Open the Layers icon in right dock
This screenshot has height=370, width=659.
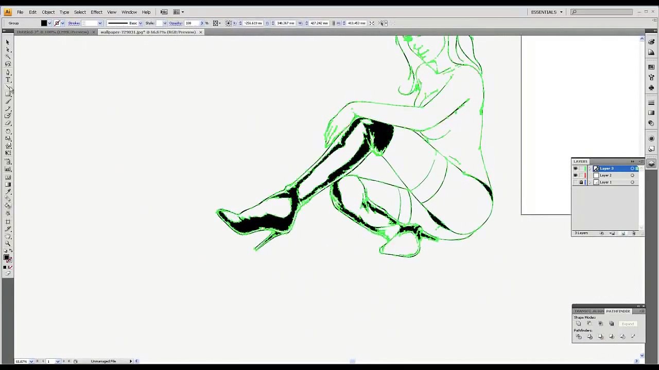point(651,163)
